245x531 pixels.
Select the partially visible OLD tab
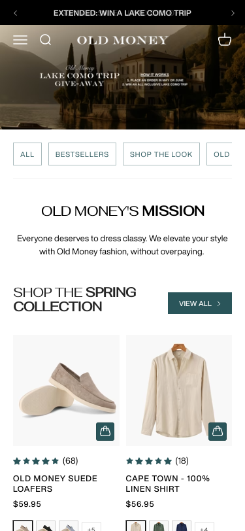click(220, 154)
